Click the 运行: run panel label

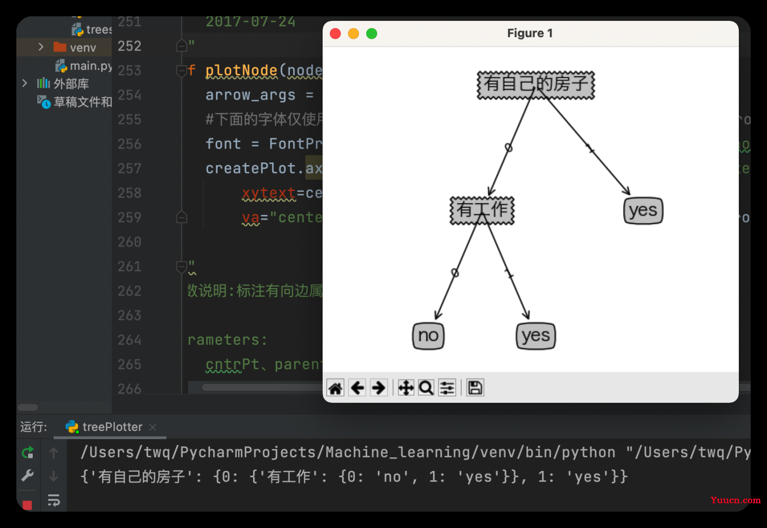[34, 427]
